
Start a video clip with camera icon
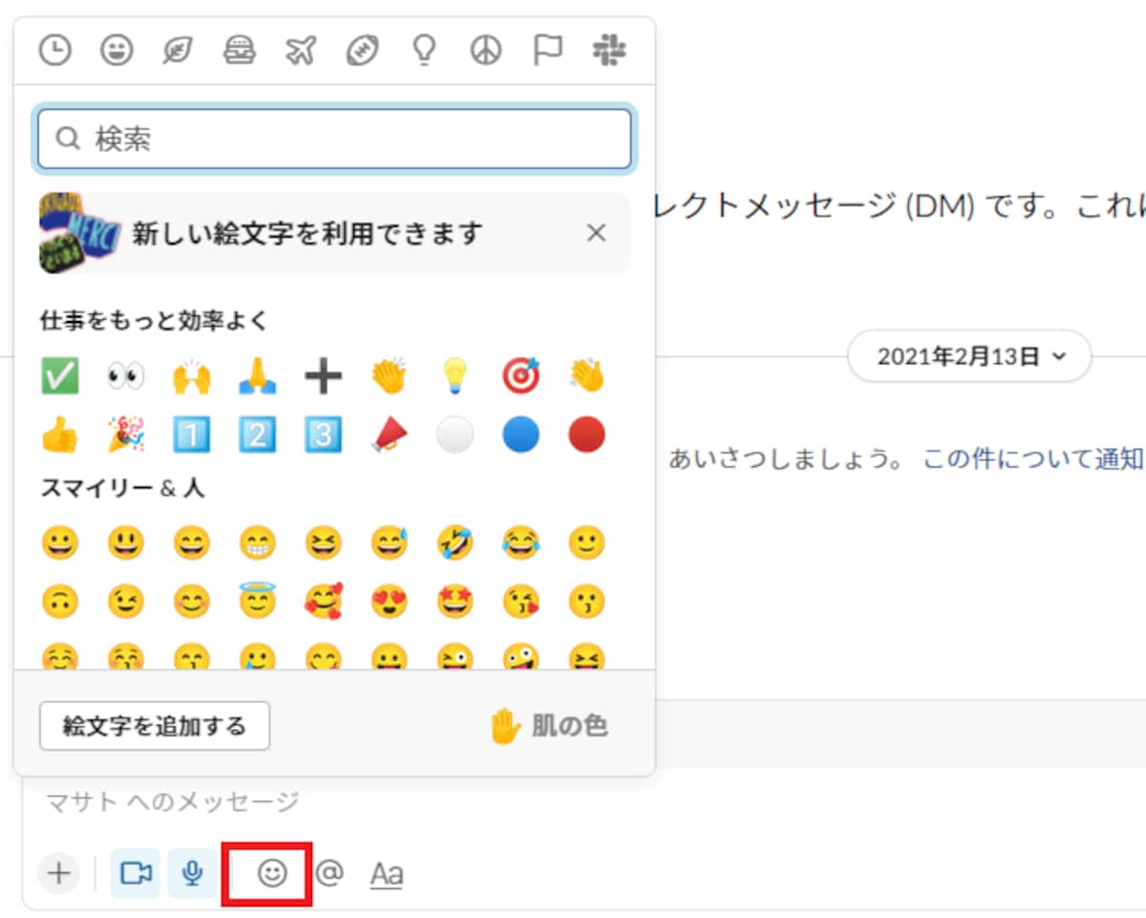136,873
